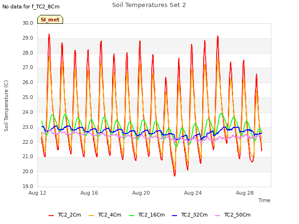Image resolution: width=299 pixels, height=224 pixels.
Task: Click the 22.0 y-axis tick label
Action: (x=28, y=142)
